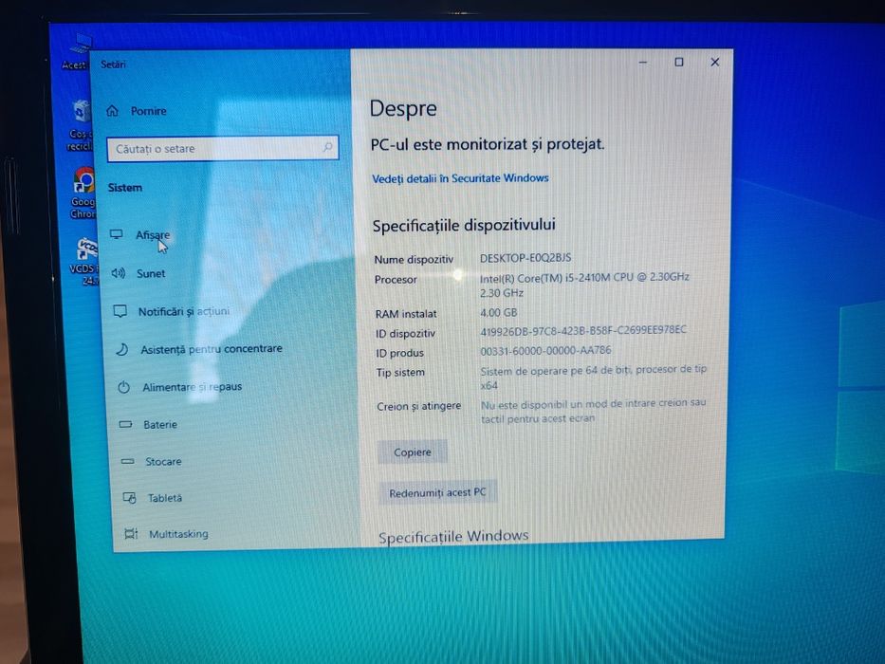
Task: Maximize the Setări window
Action: [679, 62]
